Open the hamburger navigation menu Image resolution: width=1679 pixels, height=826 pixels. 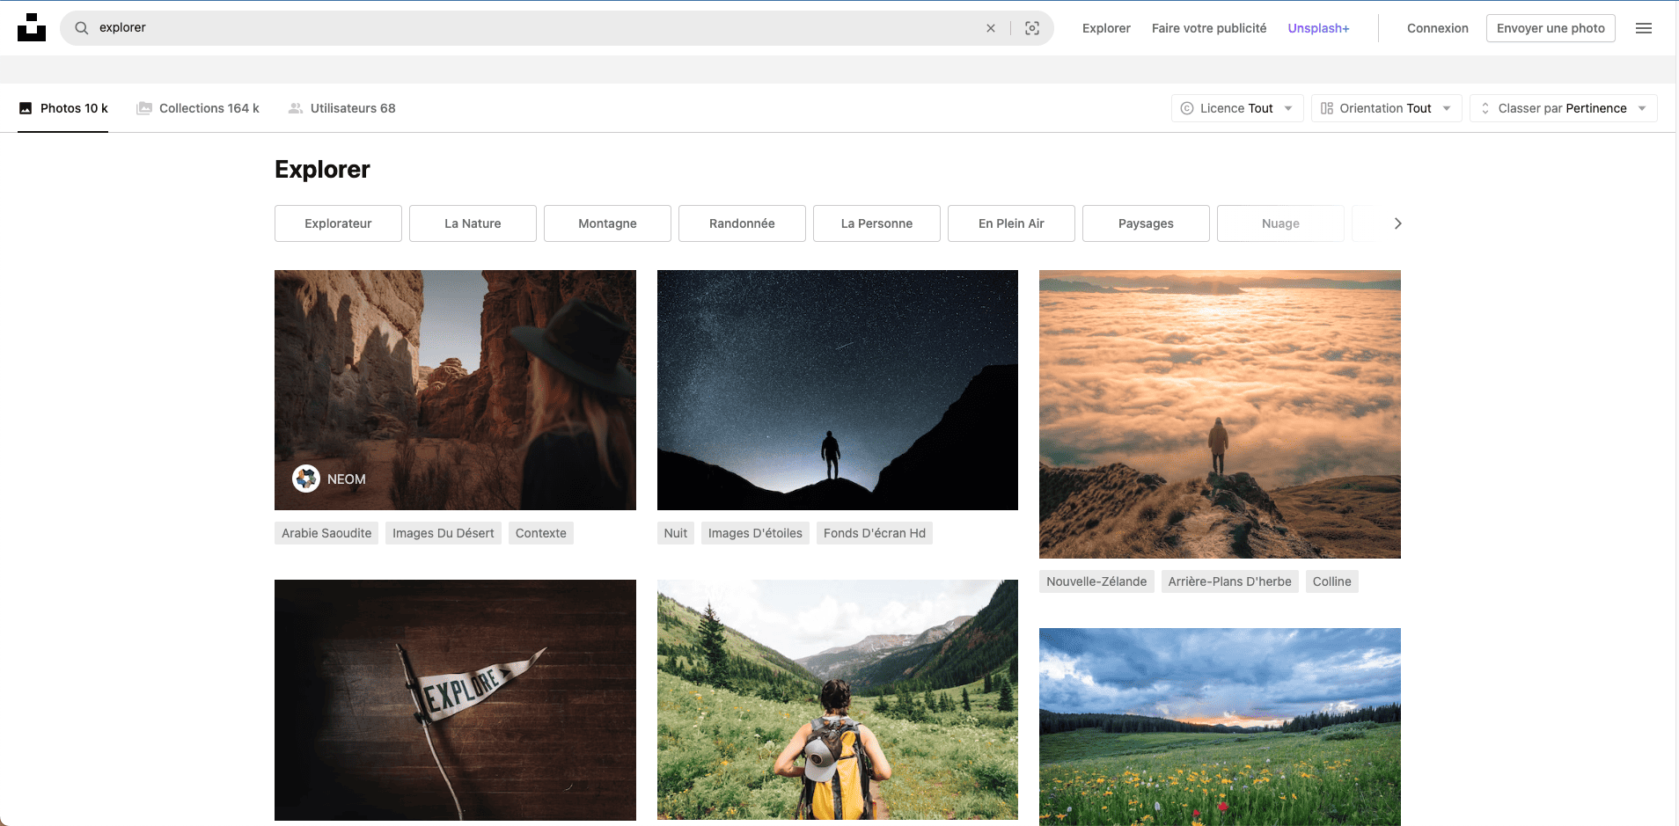click(x=1644, y=27)
